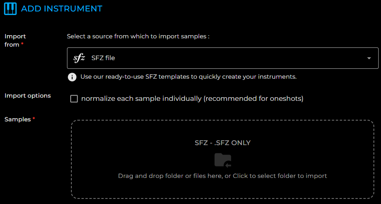
Task: Click the 'Click to select folder to import' text
Action: pos(280,176)
